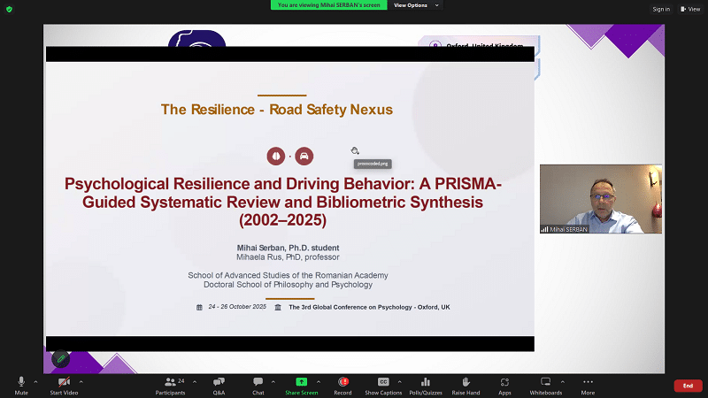Viewport: 708px width, 398px height.
Task: Open the View Options dropdown
Action: point(414,5)
